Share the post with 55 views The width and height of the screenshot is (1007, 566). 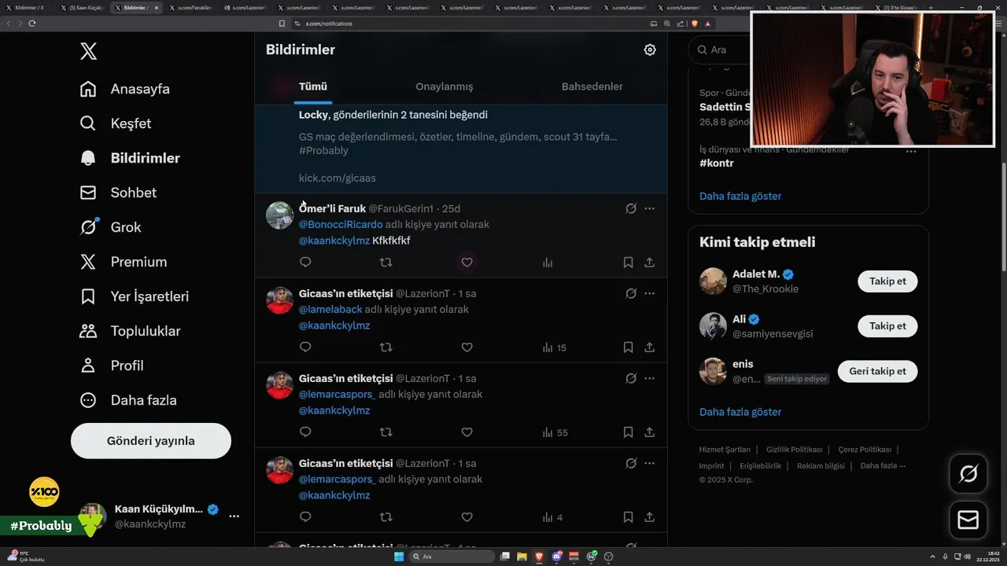click(x=650, y=432)
